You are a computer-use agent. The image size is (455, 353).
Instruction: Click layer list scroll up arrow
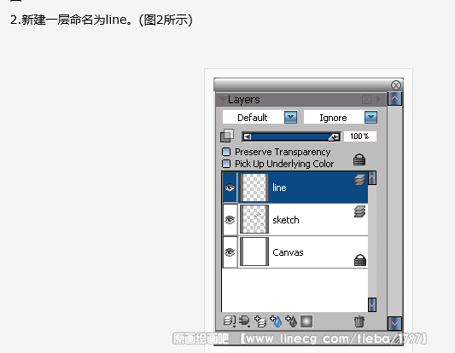tap(372, 178)
